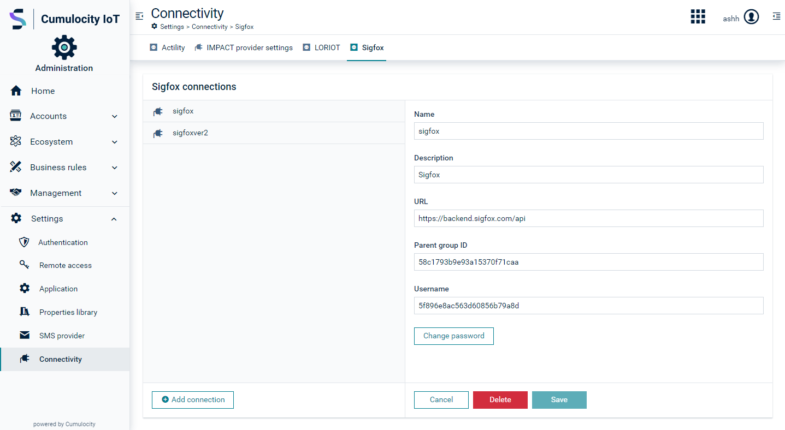Click the 'powered by Cumulocity' footer text
This screenshot has width=785, height=430.
pyautogui.click(x=64, y=424)
